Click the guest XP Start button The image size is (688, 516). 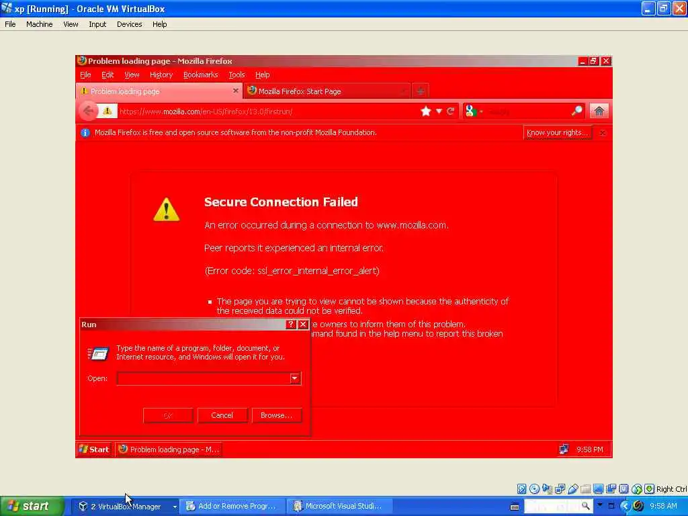[x=94, y=449]
